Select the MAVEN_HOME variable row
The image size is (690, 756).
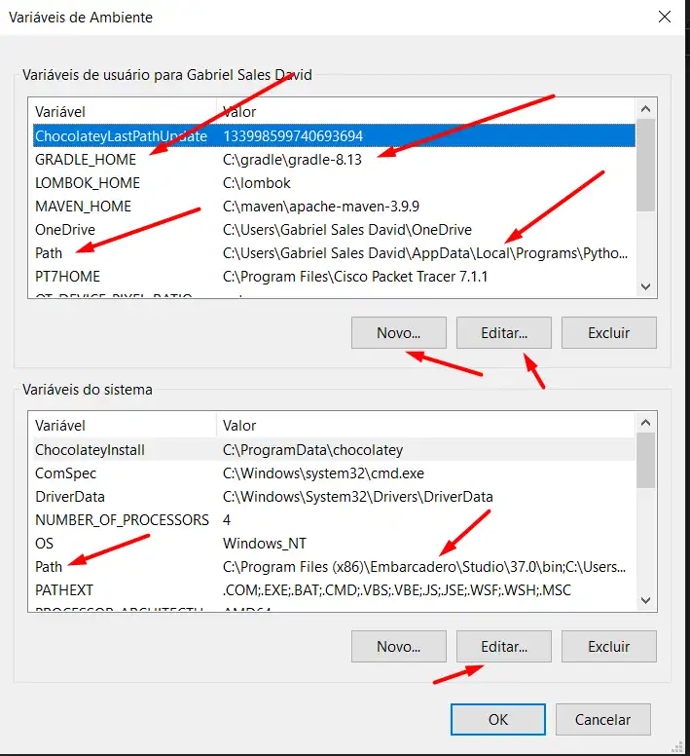[x=83, y=207]
